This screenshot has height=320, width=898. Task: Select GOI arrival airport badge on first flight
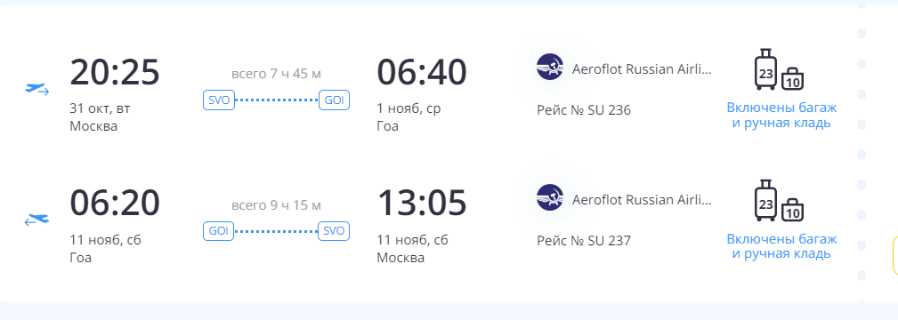[x=334, y=100]
